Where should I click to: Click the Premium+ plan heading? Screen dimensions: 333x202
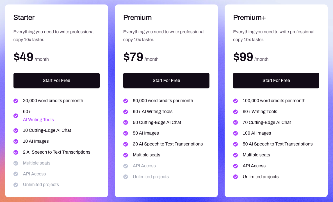[249, 18]
